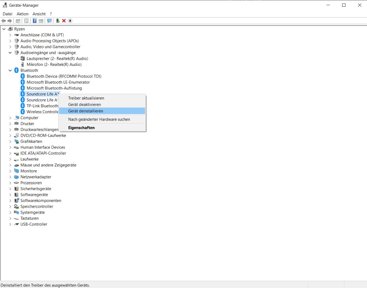Toggle the console tree pane toolbar icon
367x288 pixels.
18,21
